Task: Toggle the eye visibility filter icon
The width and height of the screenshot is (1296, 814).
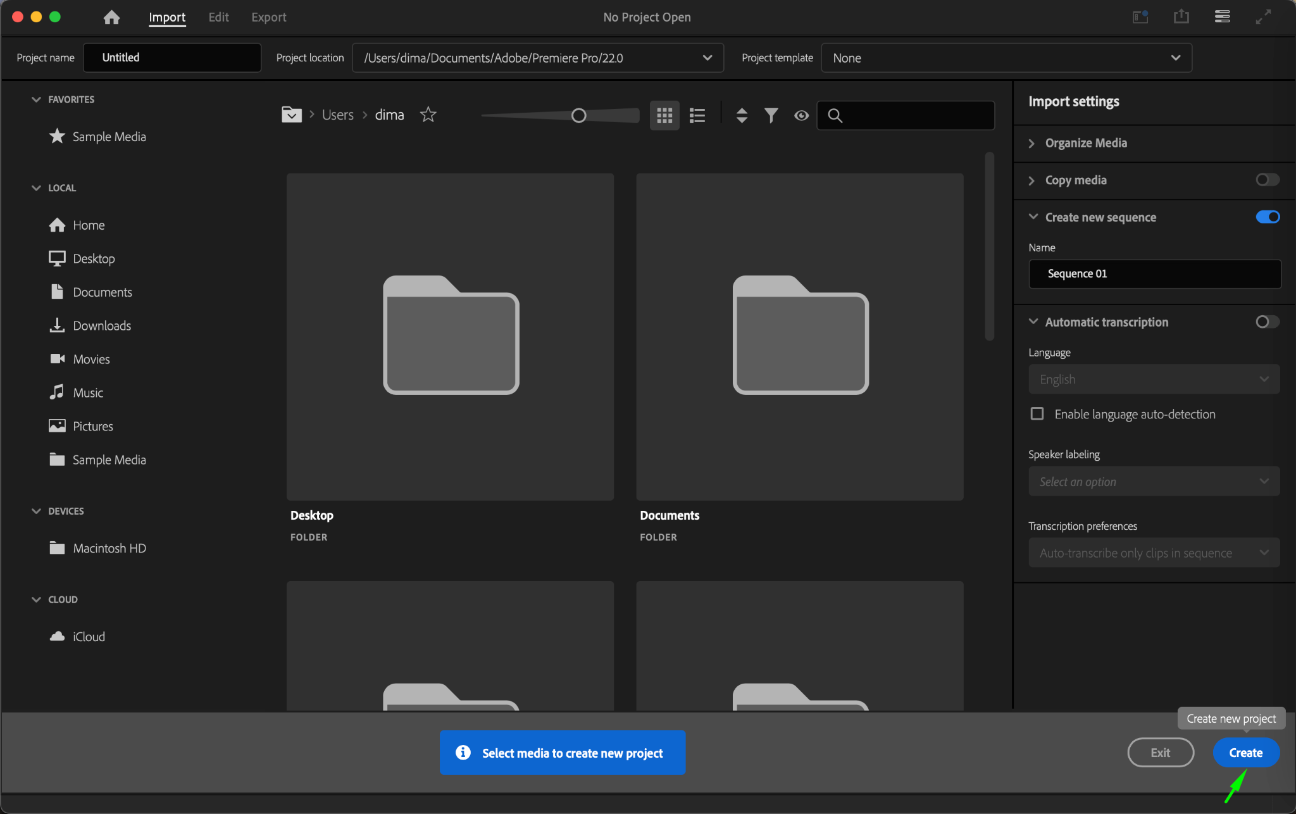Action: pos(801,115)
